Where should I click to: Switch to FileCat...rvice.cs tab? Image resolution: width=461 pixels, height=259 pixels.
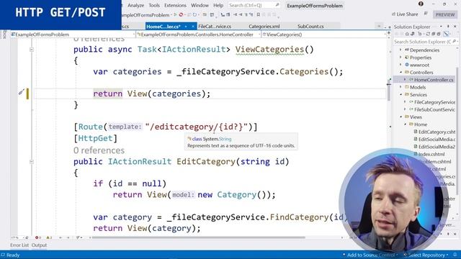pos(215,27)
